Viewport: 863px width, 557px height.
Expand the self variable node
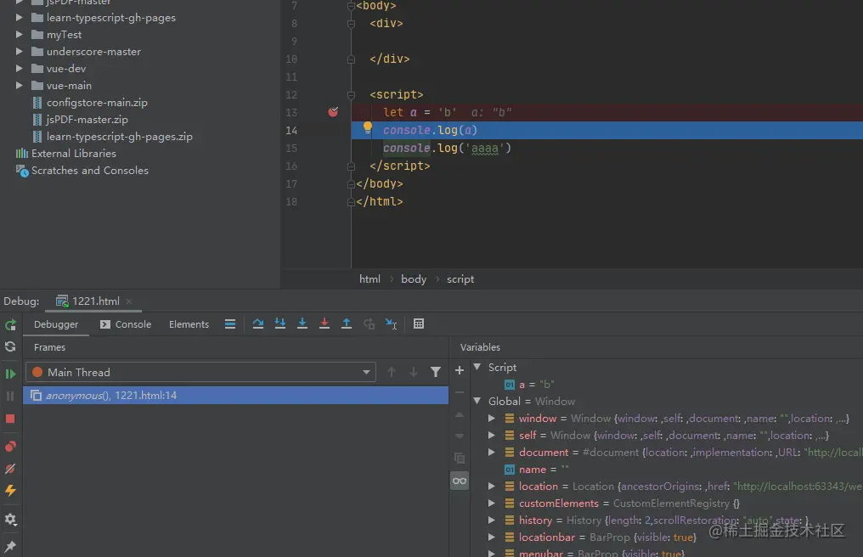pyautogui.click(x=492, y=436)
